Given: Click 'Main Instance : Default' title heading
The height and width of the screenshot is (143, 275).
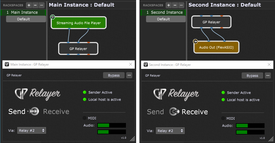Looking at the screenshot, I should (82, 5).
